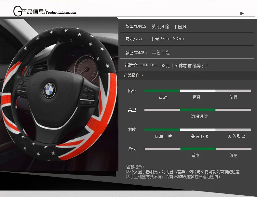Screen dimensions: 257x197
Task: Click the large G letter logo
Action: (18, 11)
